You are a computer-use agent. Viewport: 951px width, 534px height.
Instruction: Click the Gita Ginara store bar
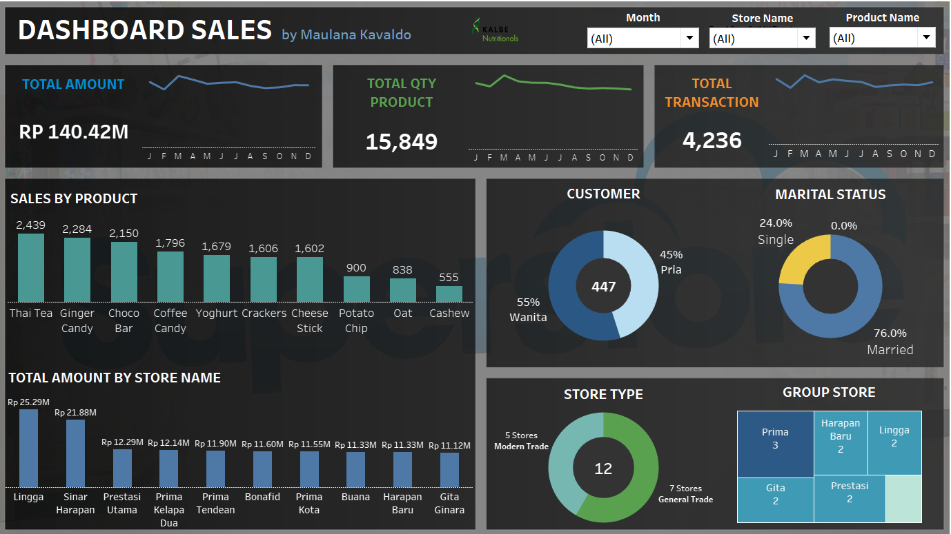pyautogui.click(x=449, y=470)
